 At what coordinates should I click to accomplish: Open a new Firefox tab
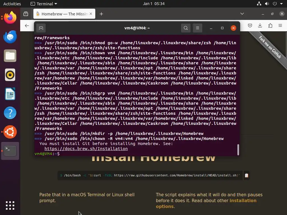click(x=101, y=14)
